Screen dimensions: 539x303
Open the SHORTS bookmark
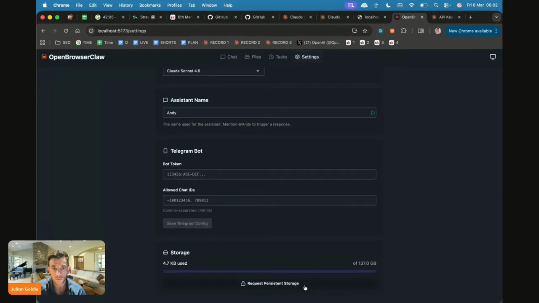pyautogui.click(x=165, y=43)
